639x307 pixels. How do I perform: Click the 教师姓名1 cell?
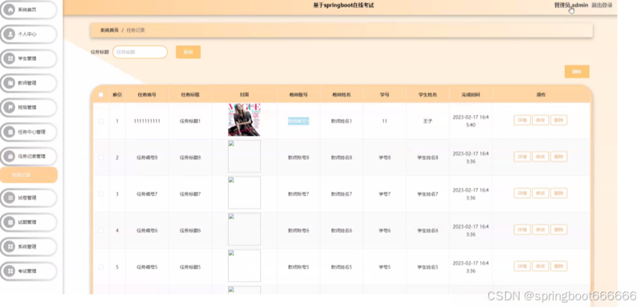click(x=342, y=121)
